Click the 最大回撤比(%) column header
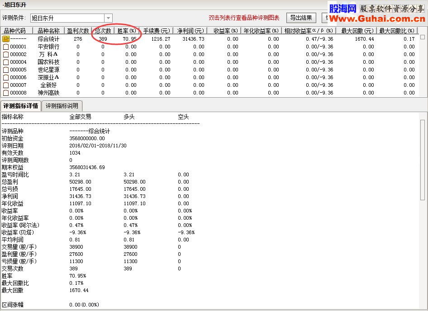Image resolution: width=428 pixels, height=311 pixels. tap(397, 31)
